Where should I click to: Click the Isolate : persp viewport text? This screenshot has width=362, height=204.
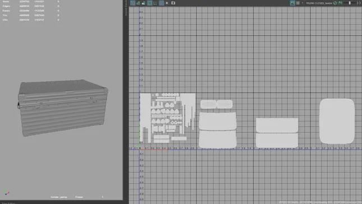(x=58, y=197)
